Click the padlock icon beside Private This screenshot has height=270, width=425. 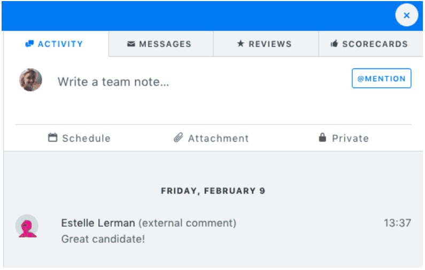322,137
